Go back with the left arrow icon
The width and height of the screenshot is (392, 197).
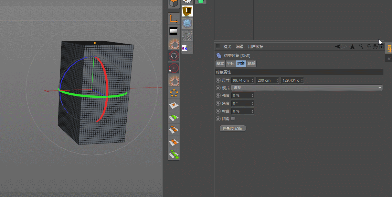pos(338,46)
